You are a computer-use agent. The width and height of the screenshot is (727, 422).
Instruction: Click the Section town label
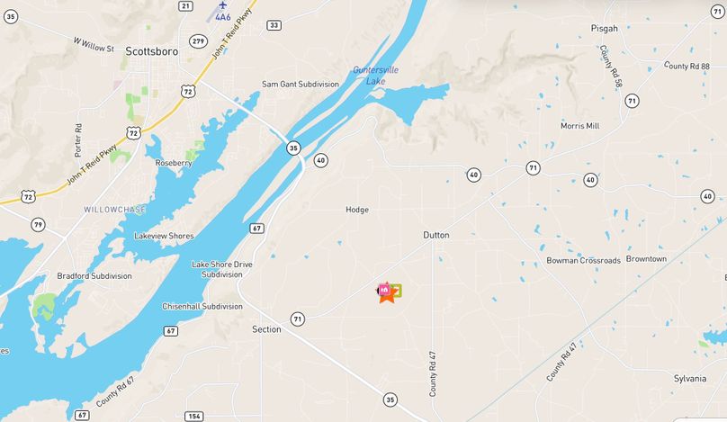coord(266,329)
